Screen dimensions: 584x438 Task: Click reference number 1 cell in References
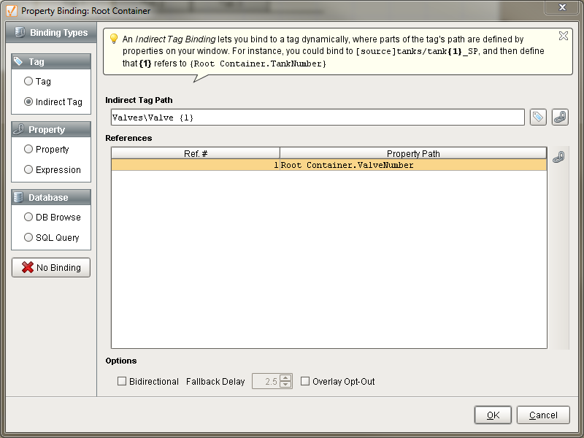(196, 165)
